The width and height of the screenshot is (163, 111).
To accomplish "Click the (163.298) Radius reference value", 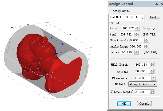I will (x=150, y=52).
